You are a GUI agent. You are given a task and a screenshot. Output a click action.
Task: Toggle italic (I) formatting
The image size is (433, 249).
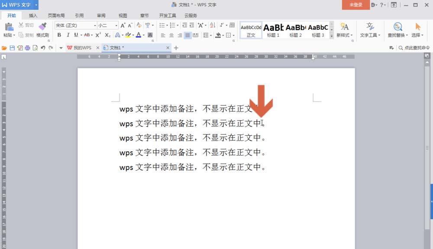coord(68,35)
